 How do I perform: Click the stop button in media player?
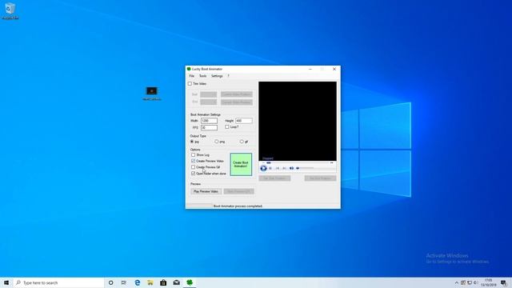point(270,168)
